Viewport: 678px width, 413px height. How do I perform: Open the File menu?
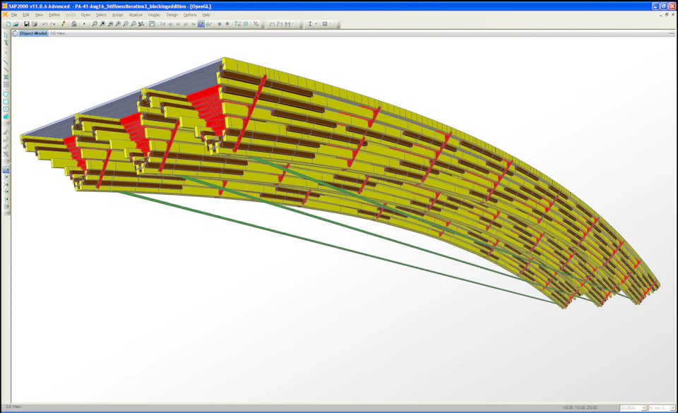pyautogui.click(x=14, y=15)
